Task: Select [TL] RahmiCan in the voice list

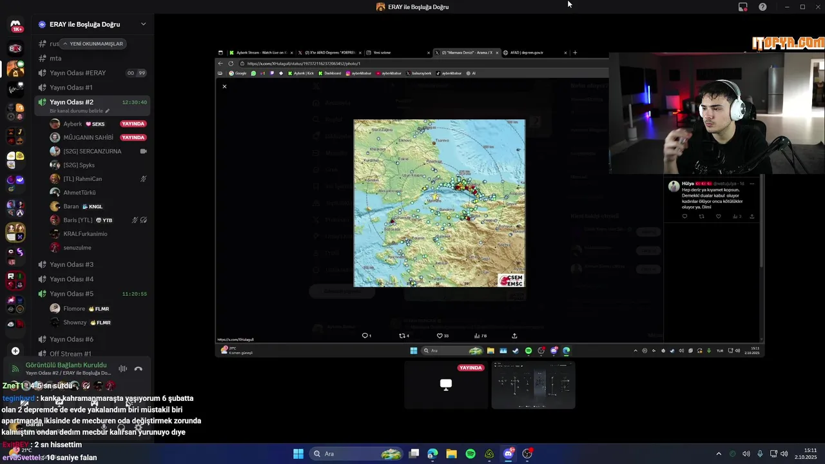Action: (x=99, y=179)
